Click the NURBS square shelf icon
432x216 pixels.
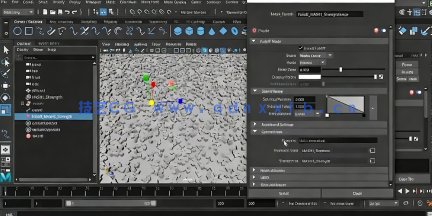pos(29,32)
